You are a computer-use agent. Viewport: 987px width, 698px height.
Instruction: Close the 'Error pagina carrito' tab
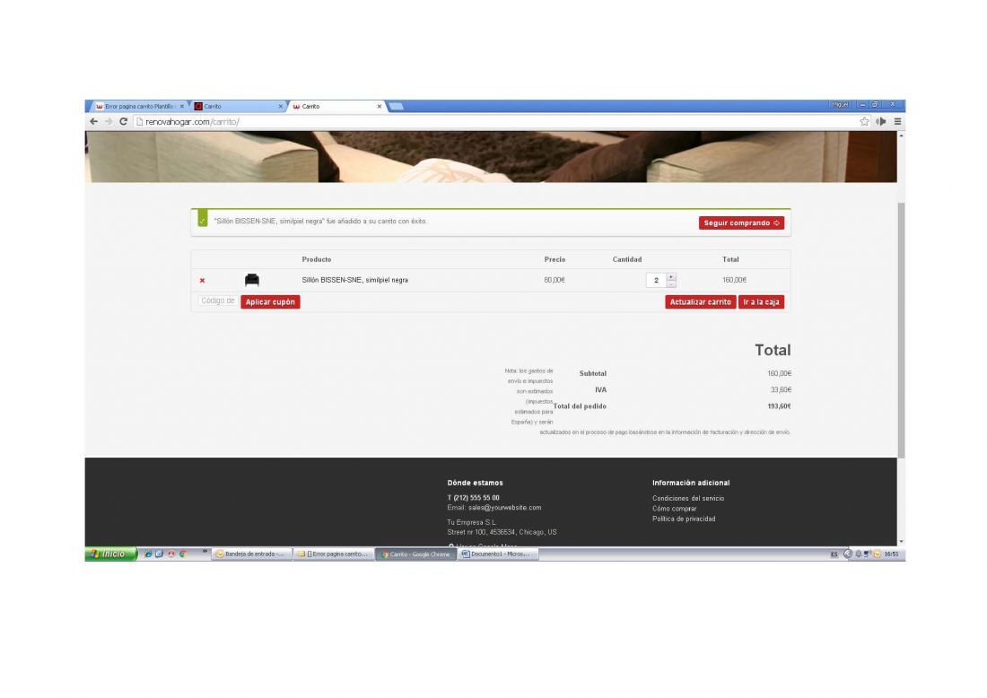pyautogui.click(x=182, y=107)
